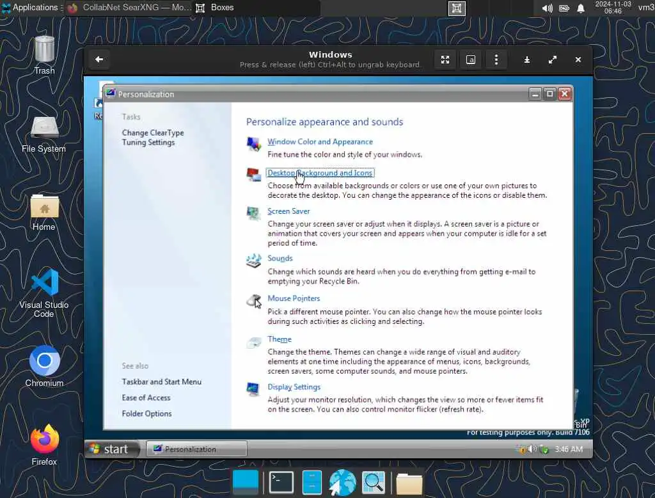The image size is (655, 498).
Task: Open the magnifier search dock icon
Action: tap(374, 482)
